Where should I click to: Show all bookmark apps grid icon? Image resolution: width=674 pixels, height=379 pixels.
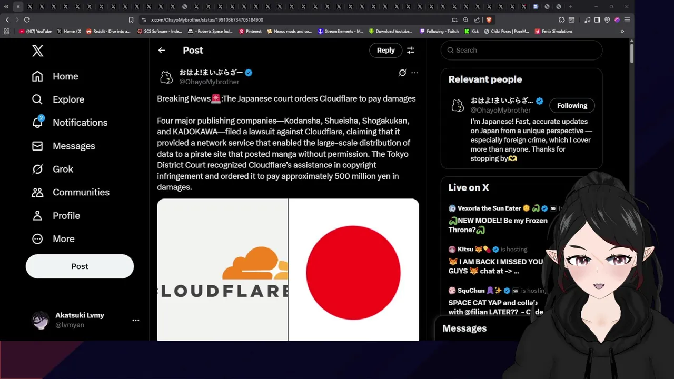6,31
